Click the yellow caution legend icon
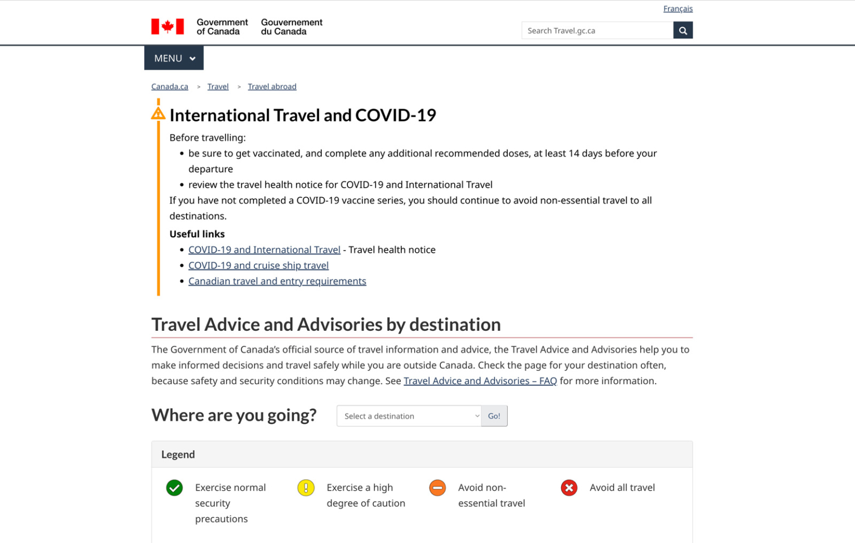 coord(306,488)
